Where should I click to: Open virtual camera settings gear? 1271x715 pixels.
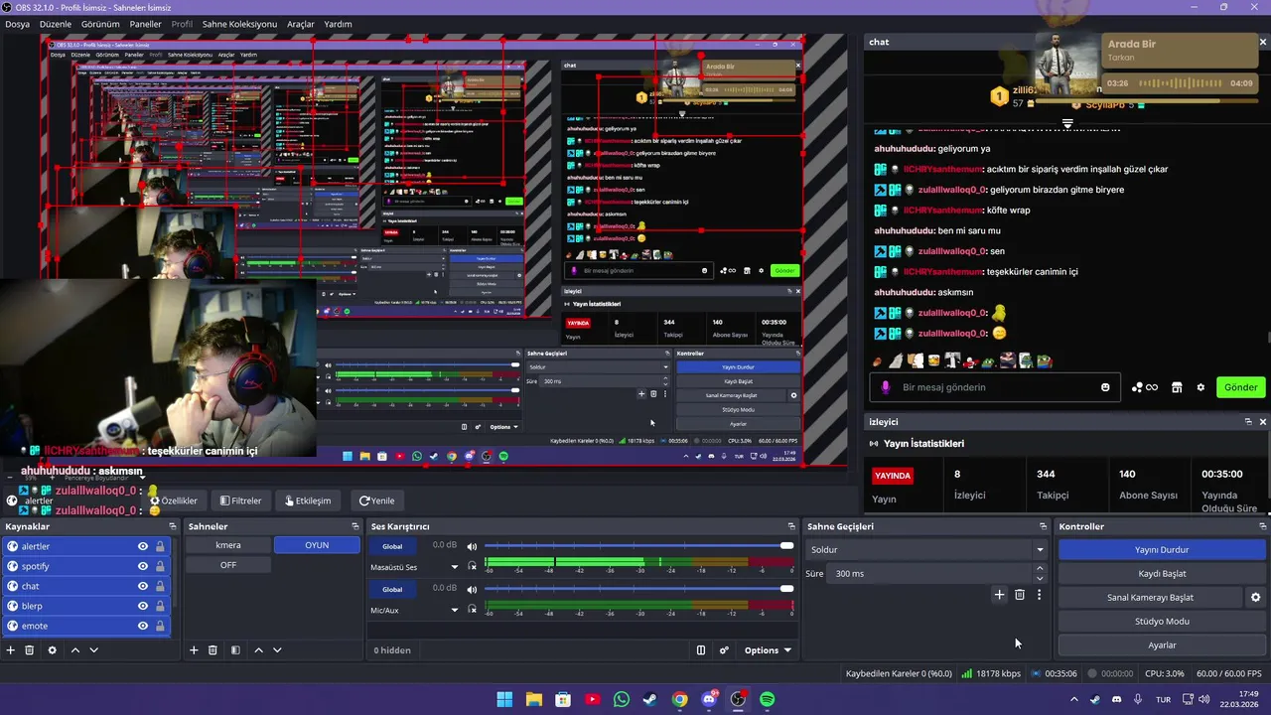coord(1255,597)
